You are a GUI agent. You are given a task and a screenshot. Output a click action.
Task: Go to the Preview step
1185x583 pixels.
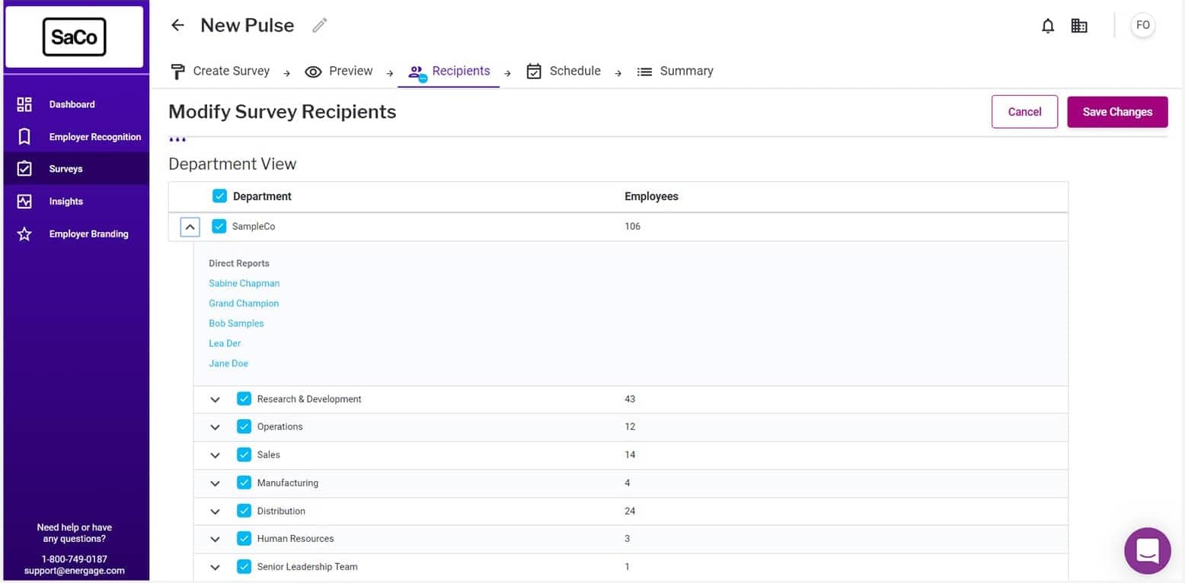(x=339, y=72)
